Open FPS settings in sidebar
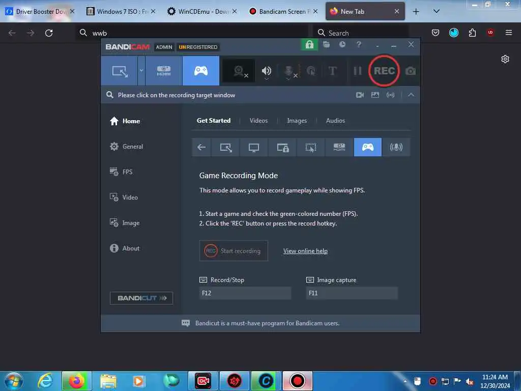Viewport: 521px width, 391px height. (x=121, y=172)
